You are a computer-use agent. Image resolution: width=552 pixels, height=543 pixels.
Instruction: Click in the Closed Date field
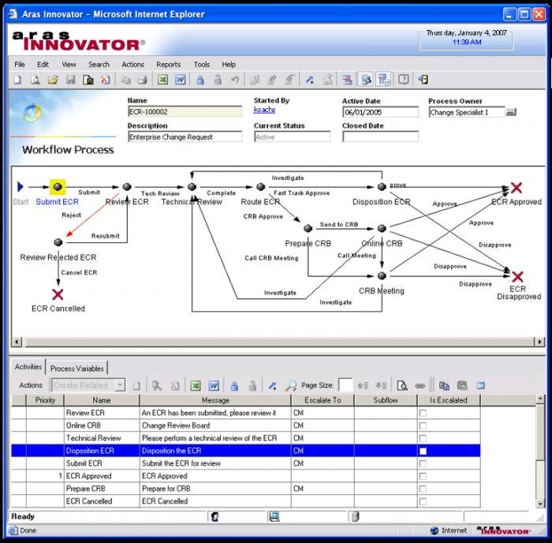pyautogui.click(x=380, y=137)
